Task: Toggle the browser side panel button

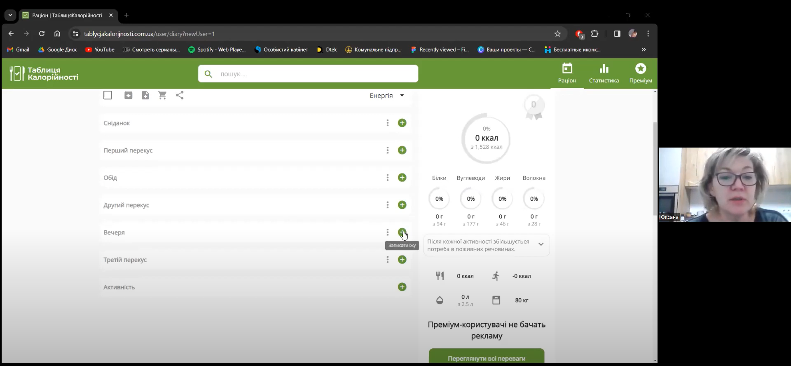Action: [617, 34]
